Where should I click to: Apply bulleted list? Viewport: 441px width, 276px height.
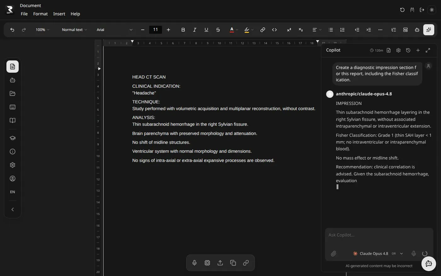point(331,30)
